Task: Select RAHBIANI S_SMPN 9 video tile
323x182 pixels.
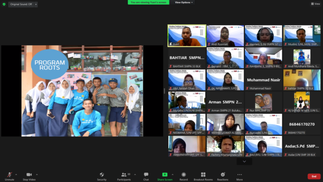Action: tap(264, 58)
